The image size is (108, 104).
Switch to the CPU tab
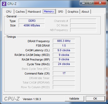point(9,12)
